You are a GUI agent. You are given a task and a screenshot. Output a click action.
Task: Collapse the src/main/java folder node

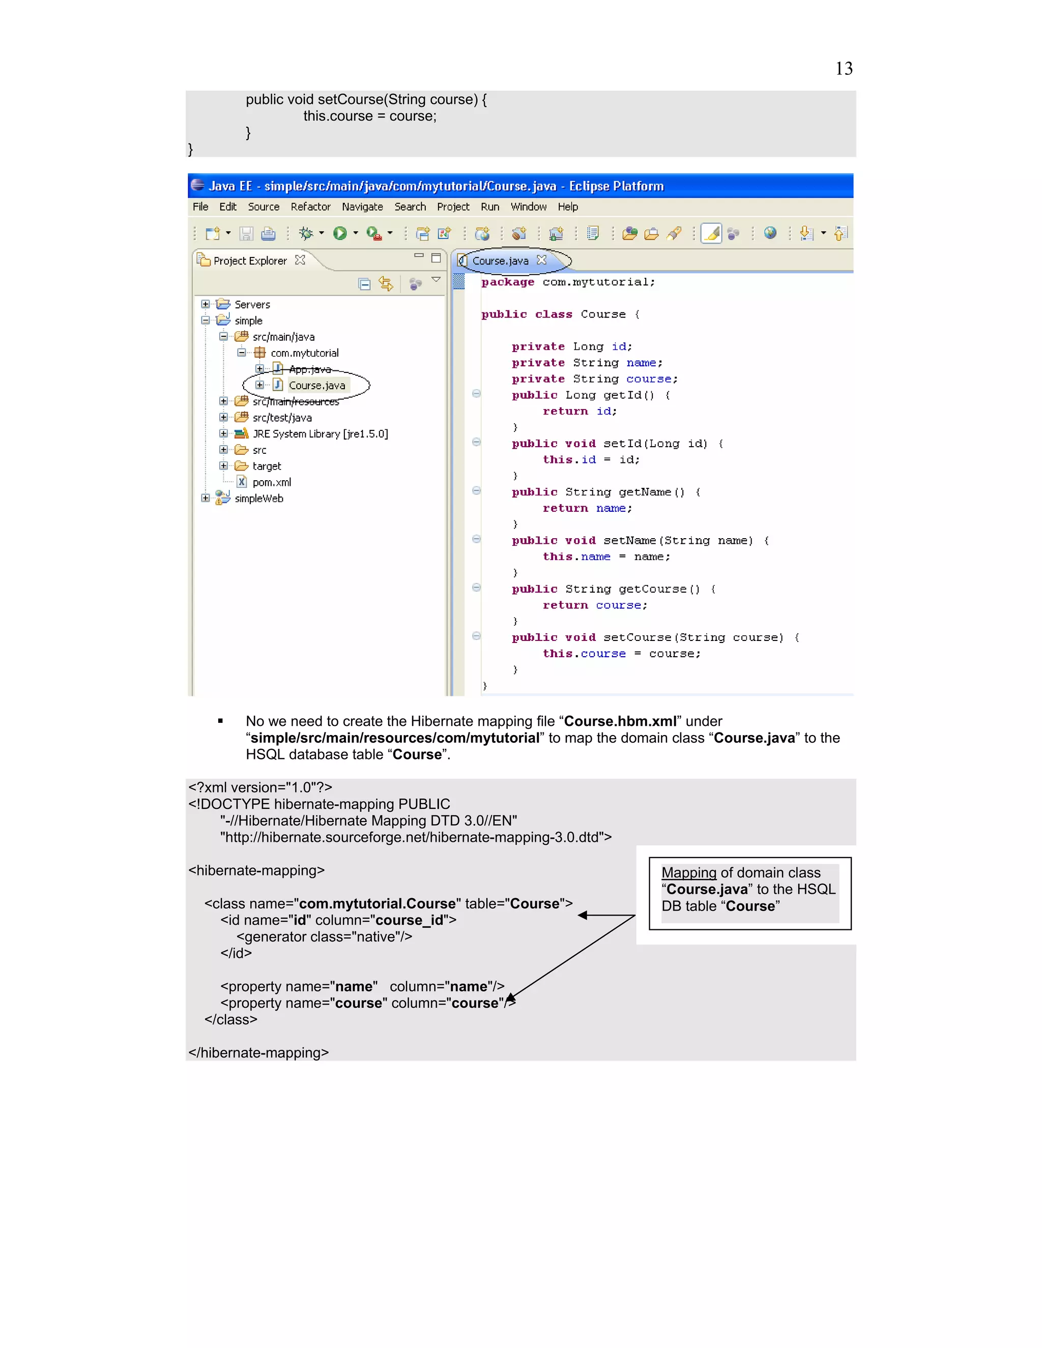[x=223, y=336]
